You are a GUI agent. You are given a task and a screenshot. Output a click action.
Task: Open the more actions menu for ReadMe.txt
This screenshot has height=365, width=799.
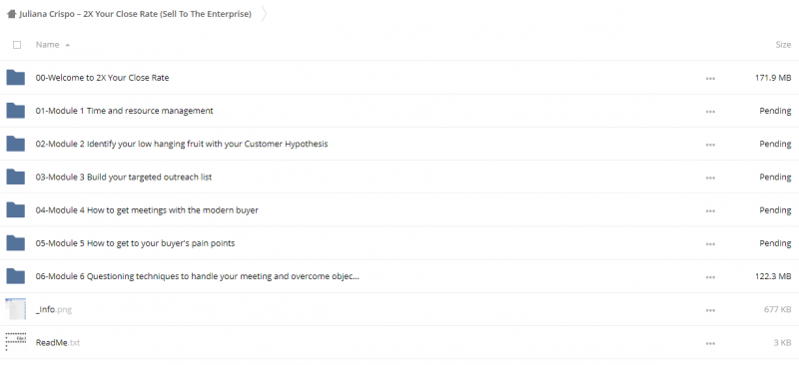pos(710,344)
